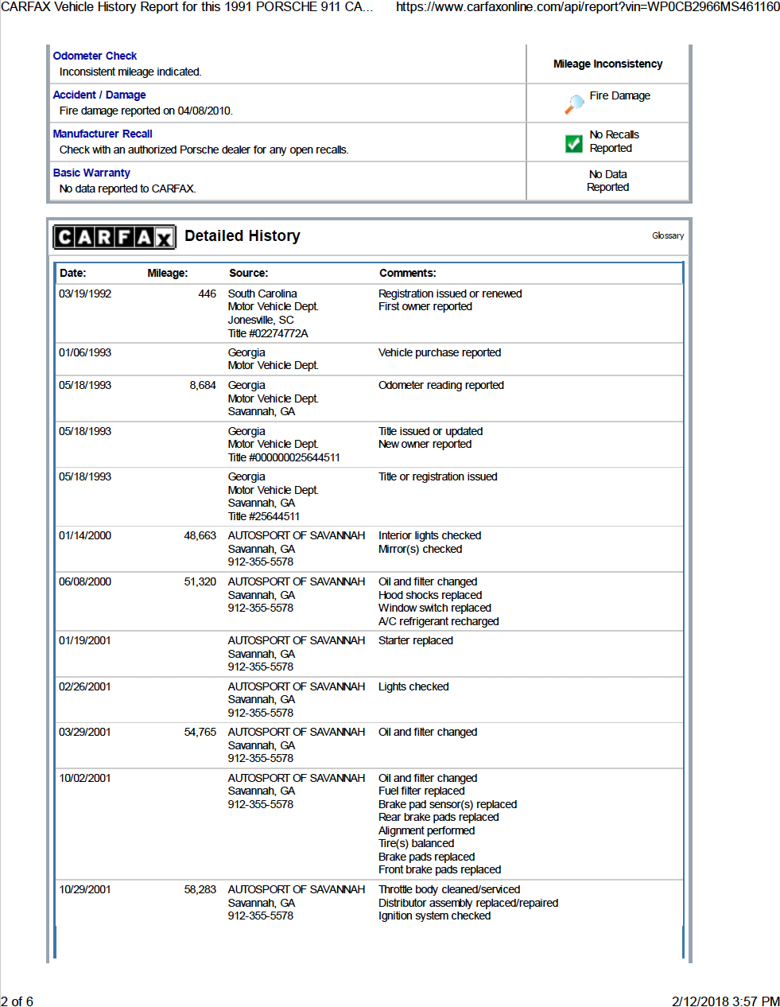The image size is (780, 1007).
Task: Open the Basic Warranty link
Action: tap(91, 173)
